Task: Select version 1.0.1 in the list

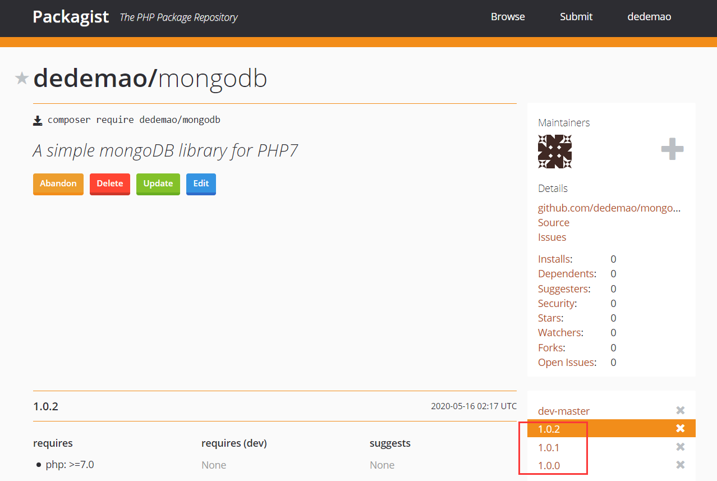Action: pos(549,448)
